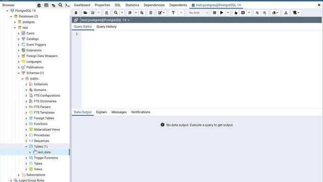Open the Copy options dropdown arrow
This screenshot has height=182, width=323.
[x=136, y=13]
